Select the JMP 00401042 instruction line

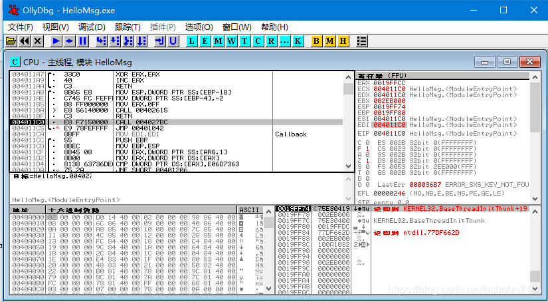click(x=176, y=128)
